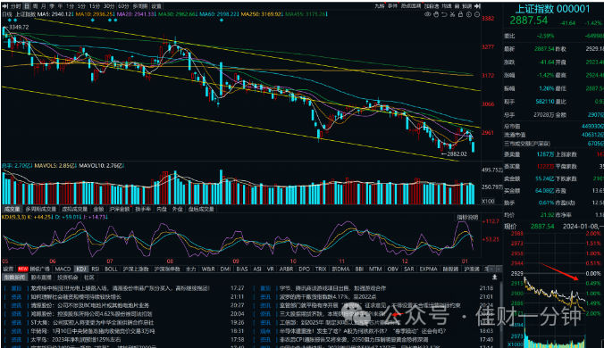Collapse the right panel with the top-right arrow icon
Screen dimensions: 604x348
pos(477,6)
